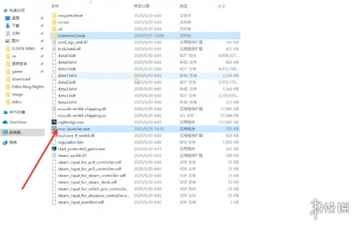
Task: Click the Desktop icon in sidebar
Action: (x=8, y=18)
